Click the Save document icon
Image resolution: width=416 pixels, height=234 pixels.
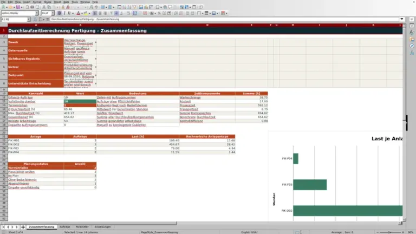point(18,7)
